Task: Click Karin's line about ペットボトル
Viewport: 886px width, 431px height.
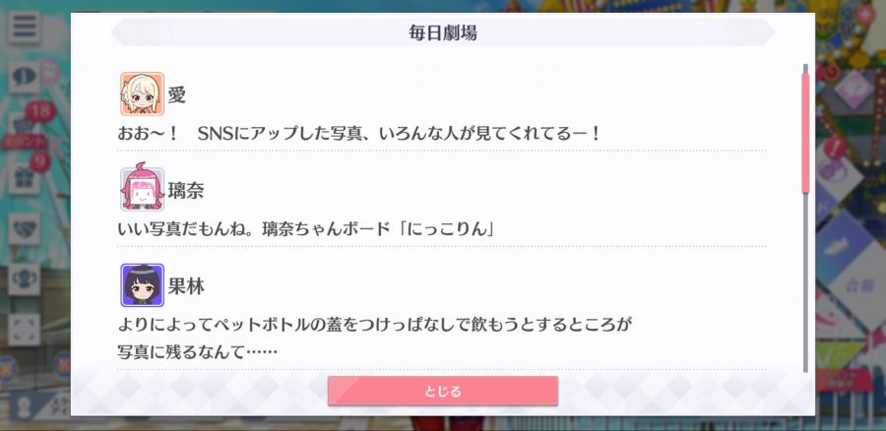Action: [374, 339]
